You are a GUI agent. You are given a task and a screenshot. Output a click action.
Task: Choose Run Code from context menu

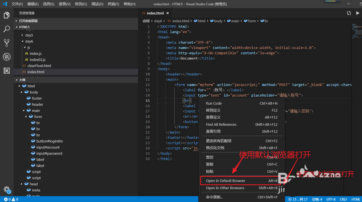point(214,104)
